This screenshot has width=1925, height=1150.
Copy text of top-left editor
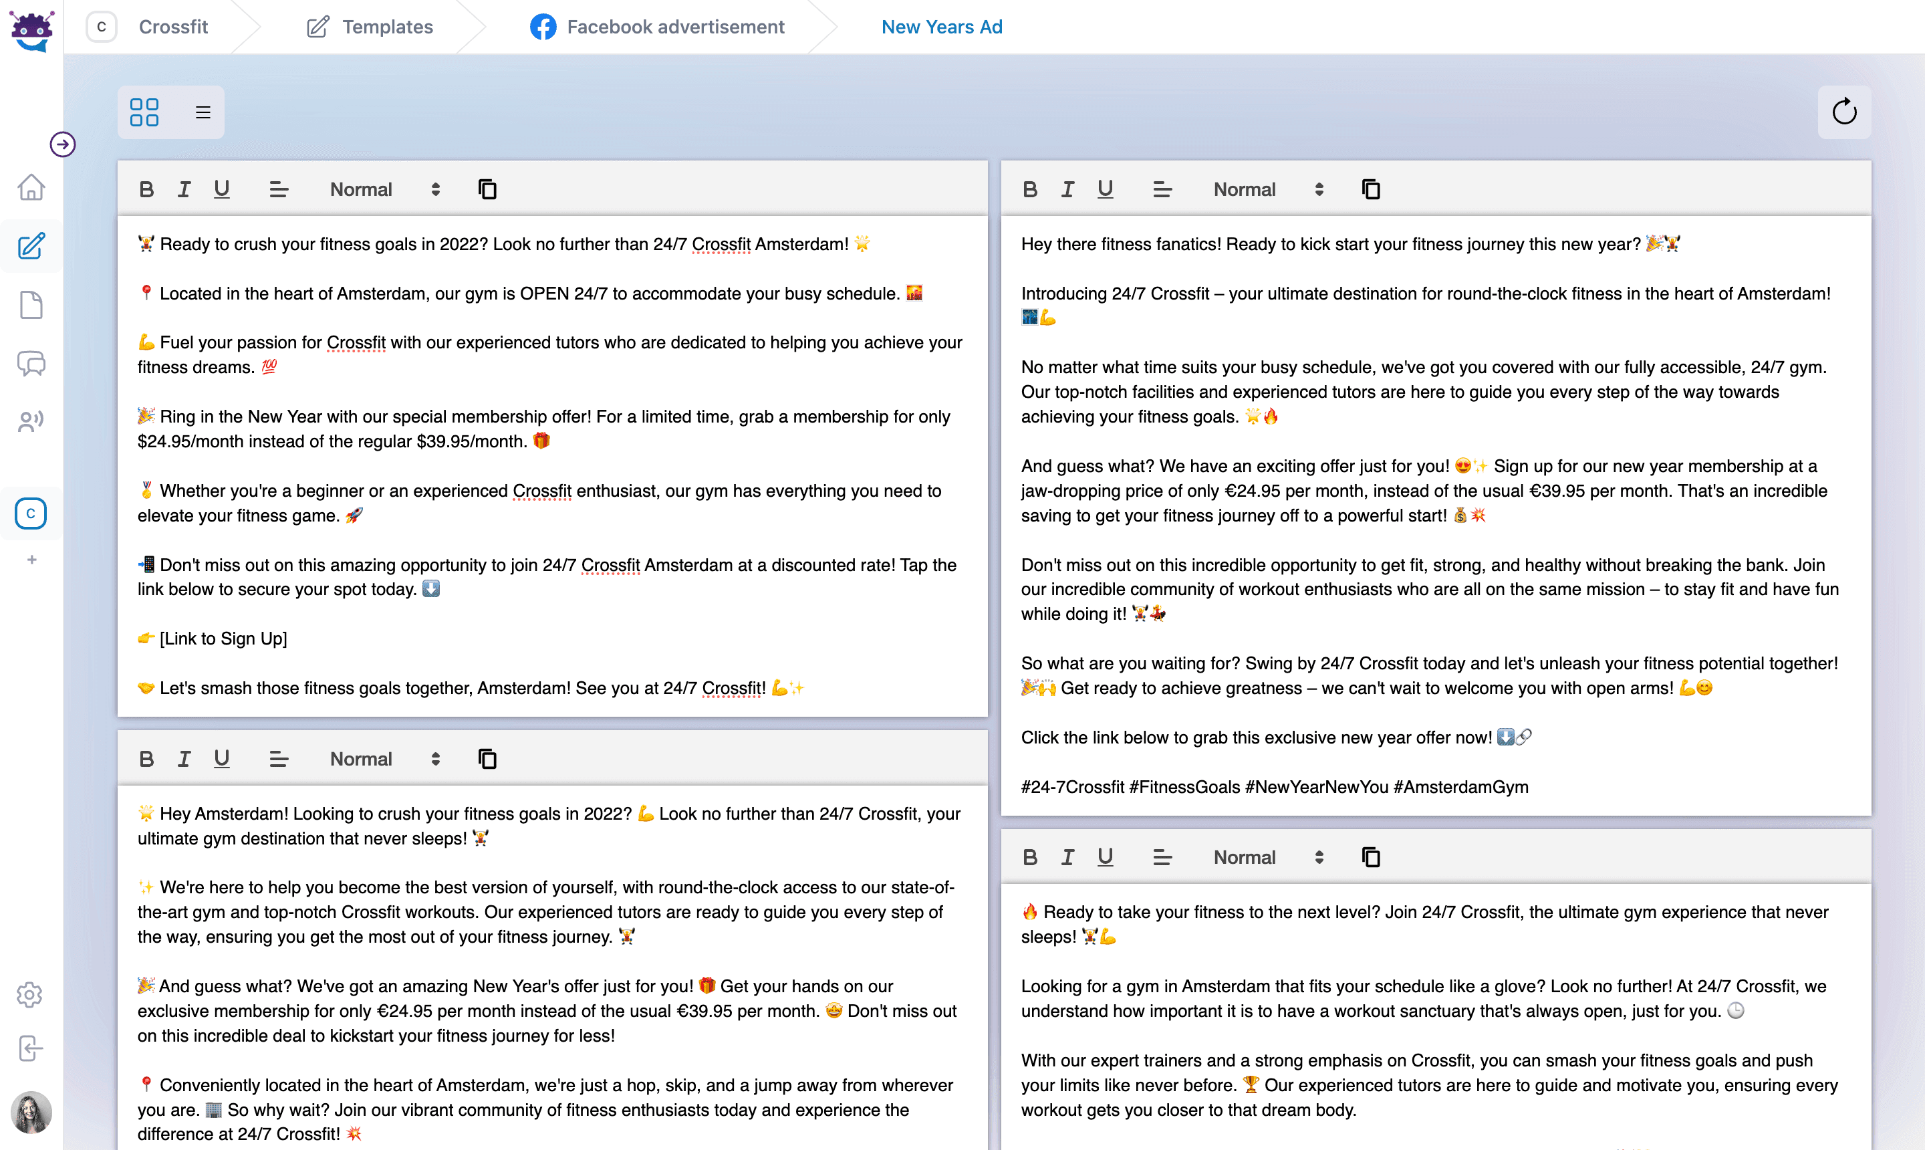pos(487,189)
